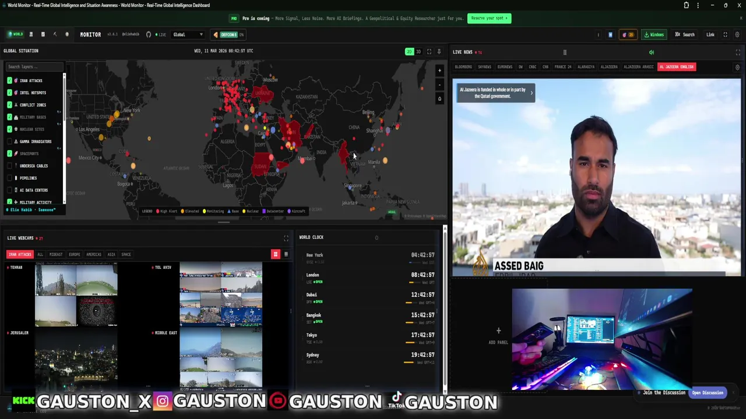Pin the Global Situation map panel

tap(439, 51)
